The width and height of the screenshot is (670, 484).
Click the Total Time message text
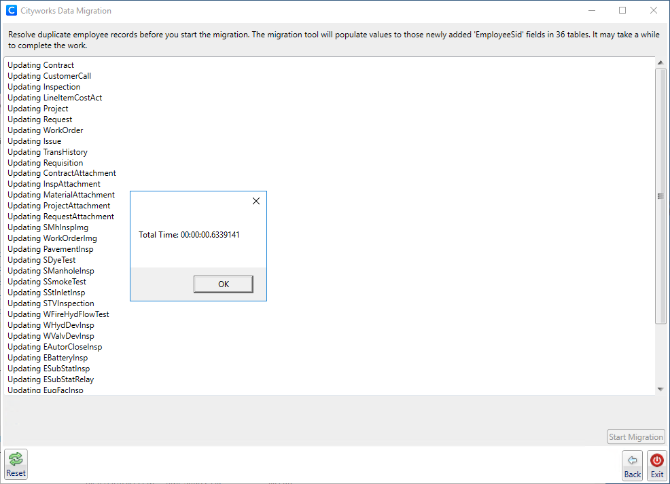click(189, 235)
